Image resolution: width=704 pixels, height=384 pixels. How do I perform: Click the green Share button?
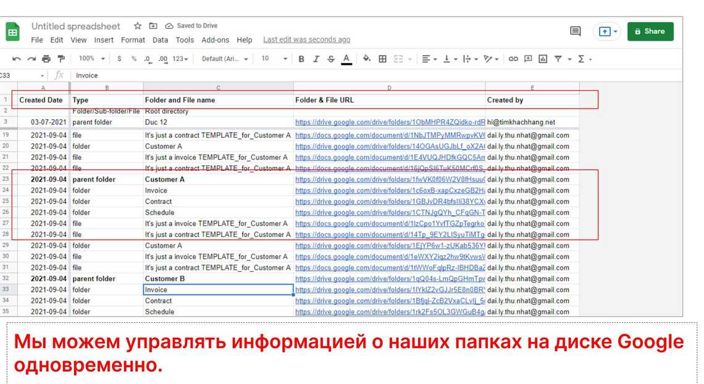pyautogui.click(x=650, y=31)
